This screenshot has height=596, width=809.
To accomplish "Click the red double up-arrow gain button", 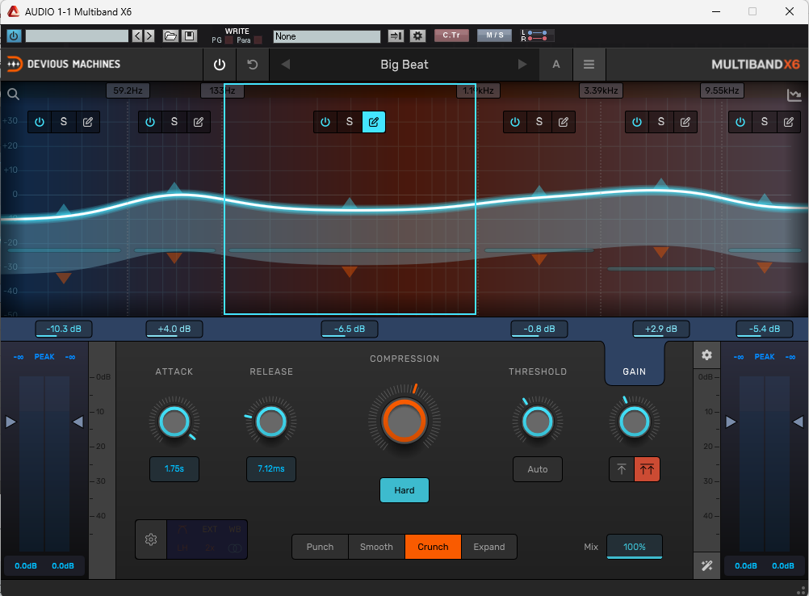I will coord(647,469).
